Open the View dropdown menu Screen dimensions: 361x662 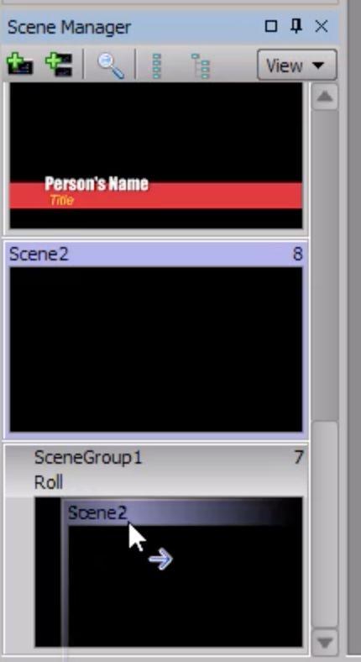[x=297, y=65]
